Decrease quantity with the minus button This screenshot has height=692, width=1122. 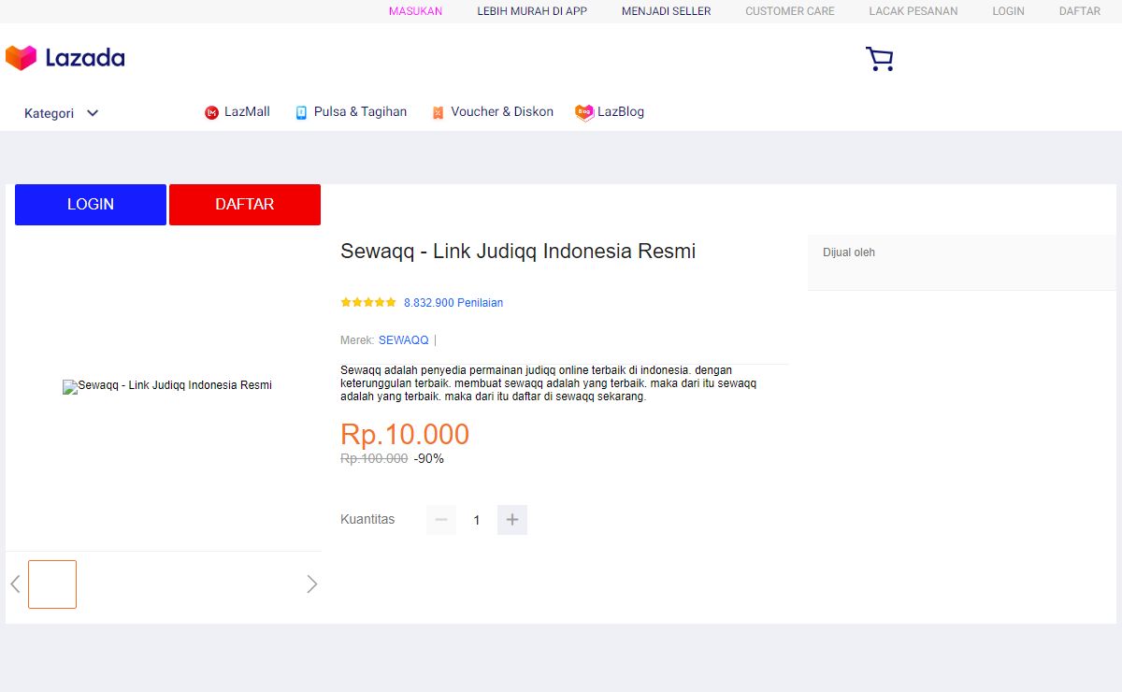coord(441,520)
